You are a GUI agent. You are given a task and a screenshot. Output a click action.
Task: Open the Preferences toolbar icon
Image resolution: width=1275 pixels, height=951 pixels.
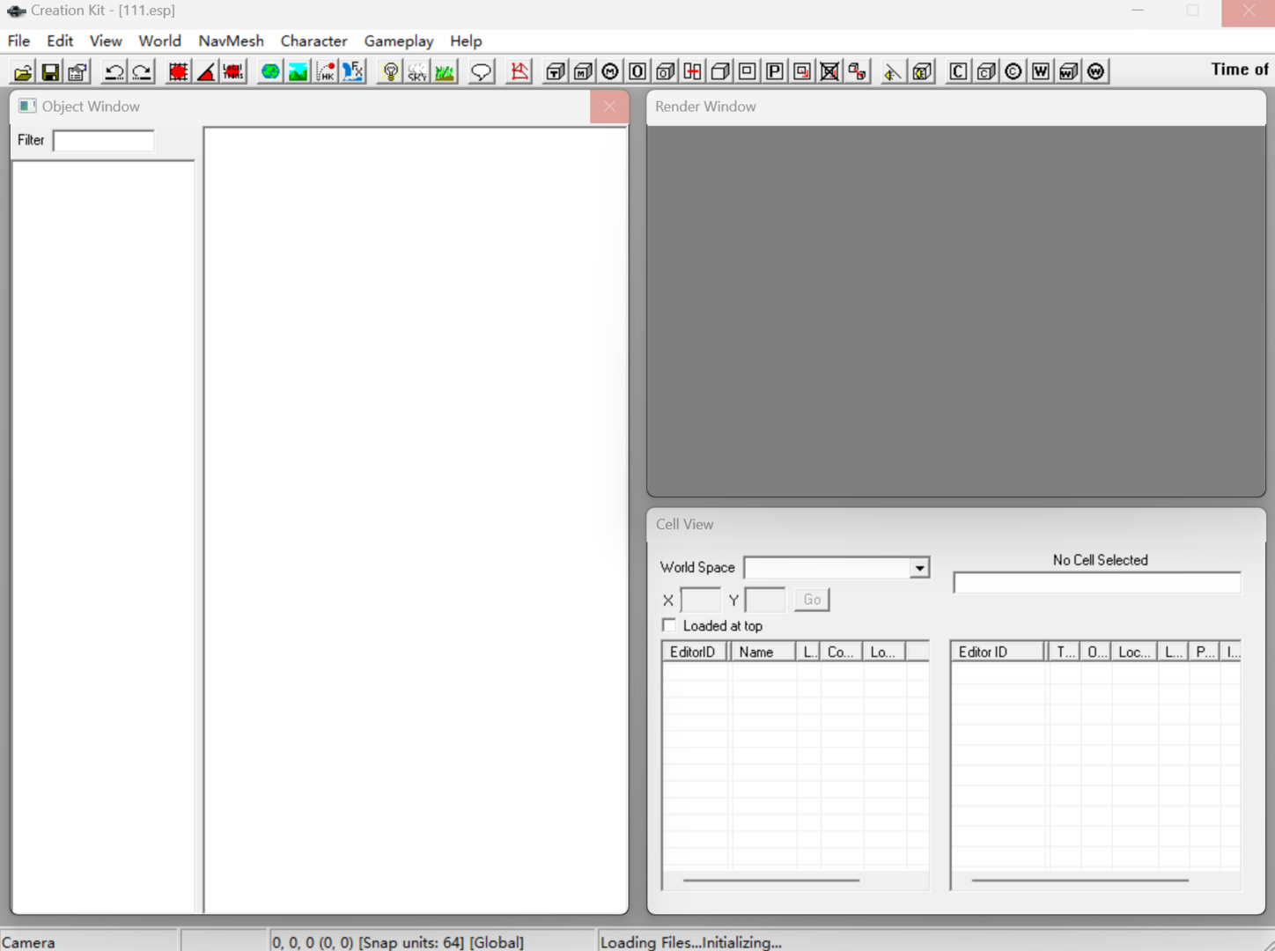coord(77,71)
